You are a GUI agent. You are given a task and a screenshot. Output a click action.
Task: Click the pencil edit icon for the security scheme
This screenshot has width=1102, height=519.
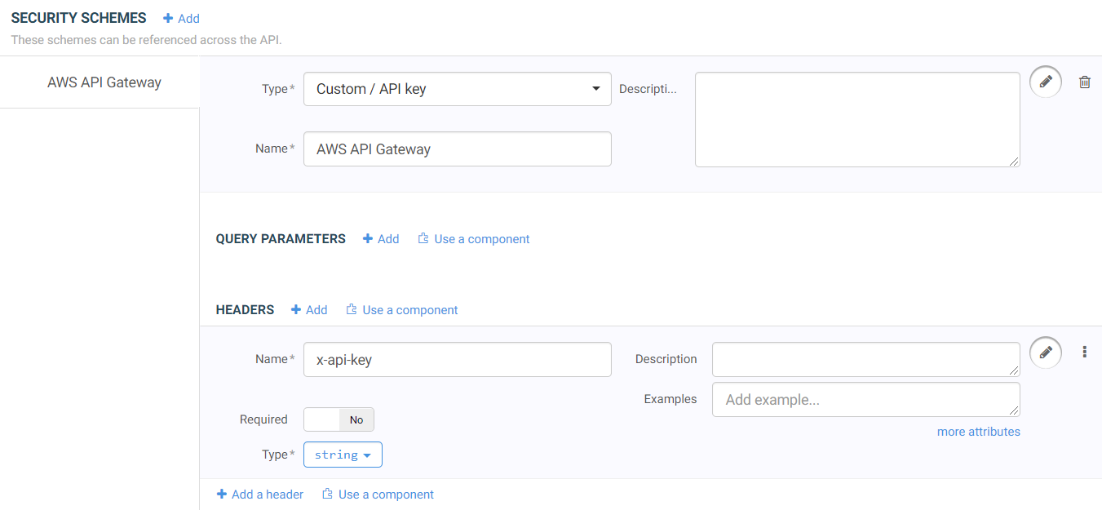1046,82
